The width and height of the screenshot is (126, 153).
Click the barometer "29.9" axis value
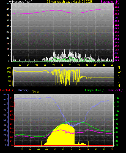[x=117, y=21]
